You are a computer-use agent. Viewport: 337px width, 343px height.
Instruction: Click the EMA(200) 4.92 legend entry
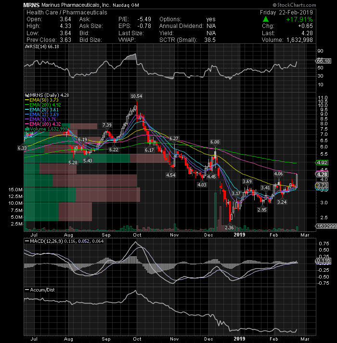pos(45,105)
